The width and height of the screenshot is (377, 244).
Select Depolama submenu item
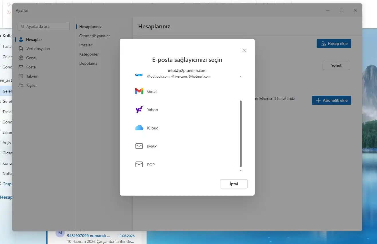point(88,63)
